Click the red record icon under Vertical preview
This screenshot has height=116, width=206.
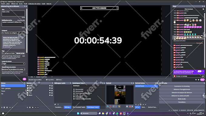(110, 106)
